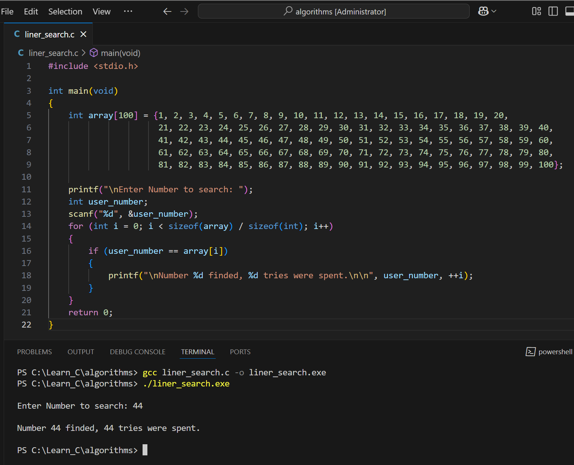Go back with the left arrow
Image resolution: width=574 pixels, height=465 pixels.
click(167, 11)
